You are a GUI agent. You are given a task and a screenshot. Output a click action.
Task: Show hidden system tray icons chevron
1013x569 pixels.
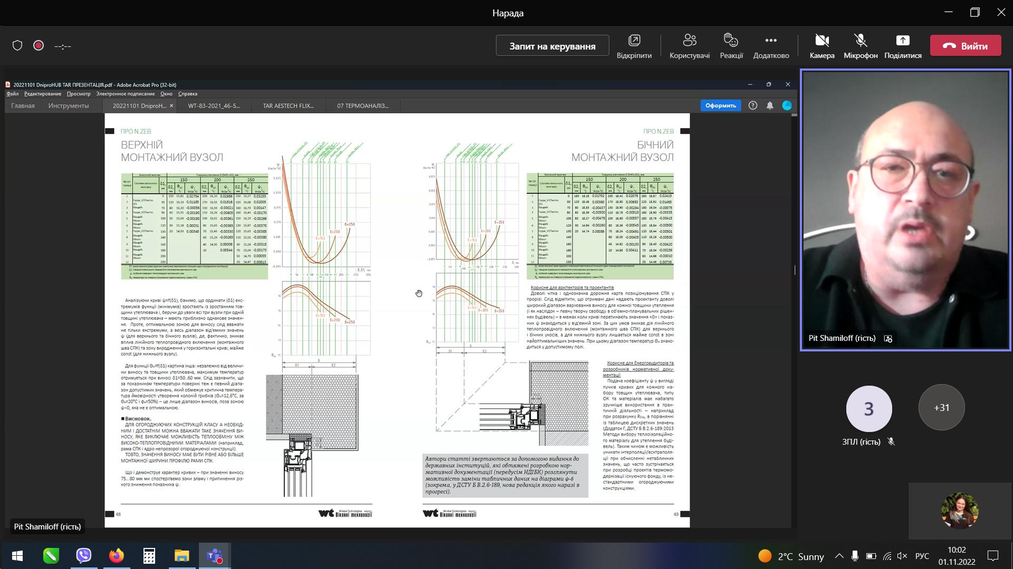[x=839, y=556]
